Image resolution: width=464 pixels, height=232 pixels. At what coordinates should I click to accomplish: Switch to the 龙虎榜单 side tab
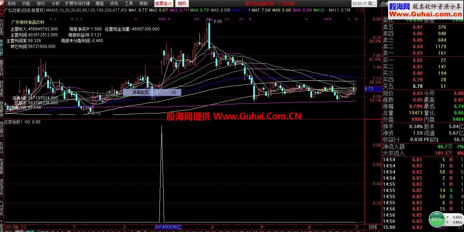(x=2, y=167)
